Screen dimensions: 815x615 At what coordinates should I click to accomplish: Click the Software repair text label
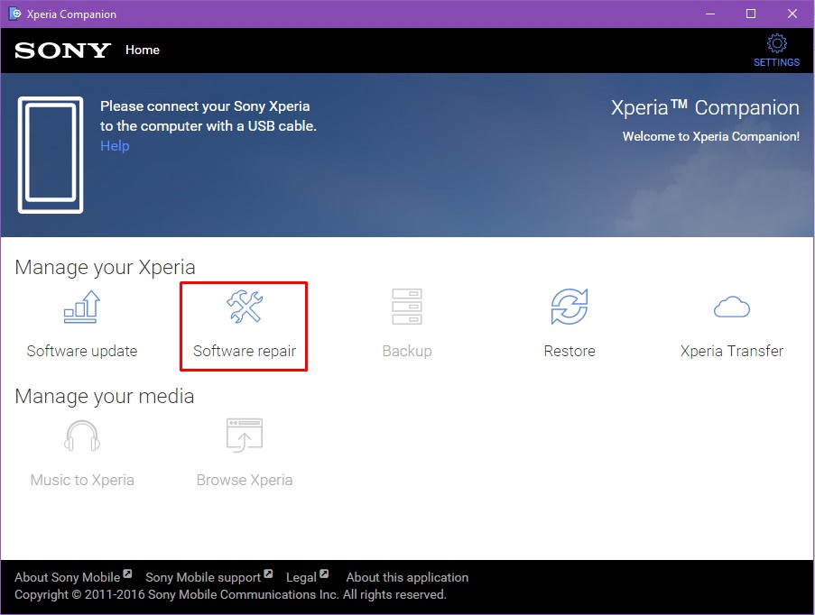(245, 351)
